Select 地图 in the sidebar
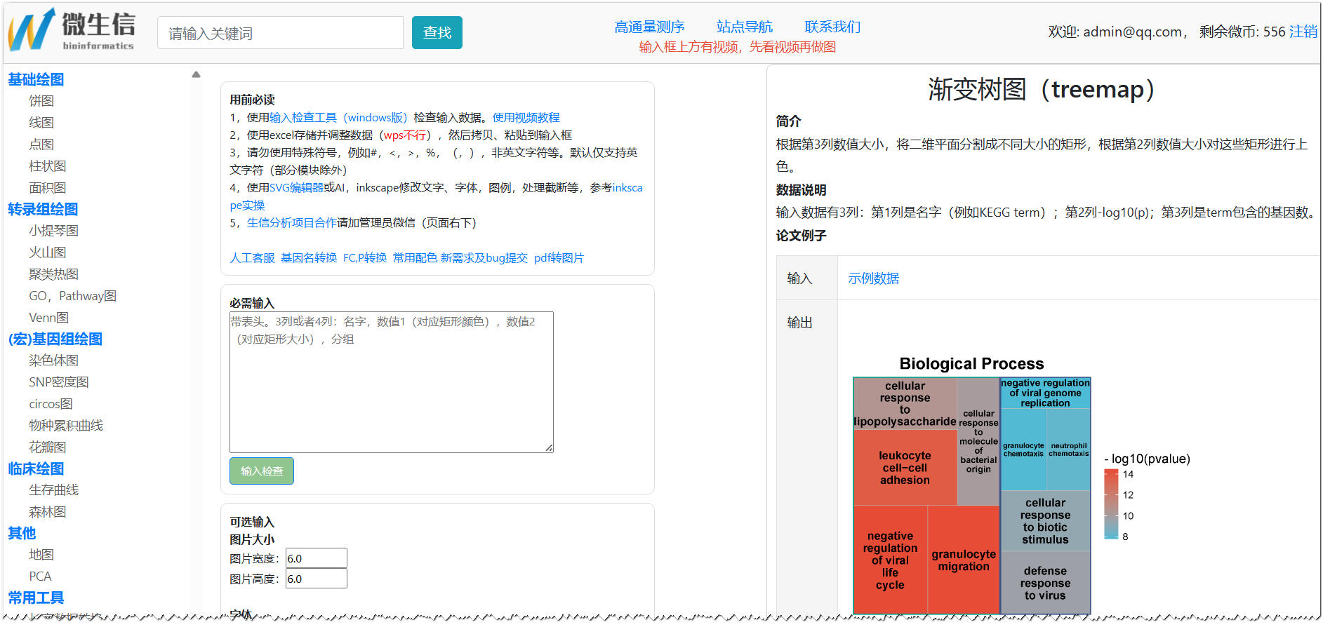1323x627 pixels. pyautogui.click(x=41, y=555)
